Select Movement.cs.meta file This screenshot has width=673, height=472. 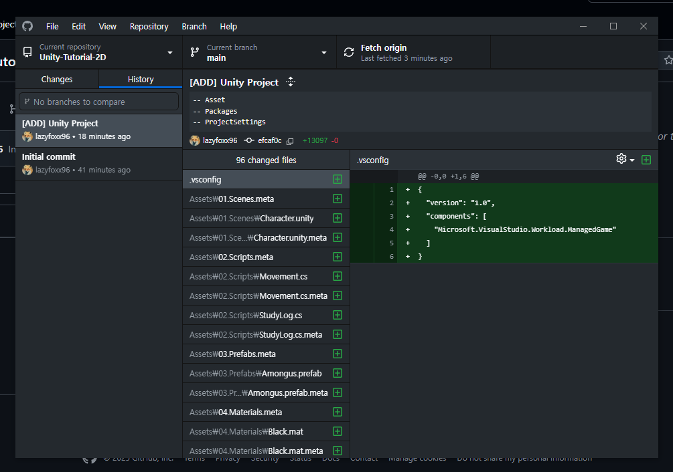[266, 296]
